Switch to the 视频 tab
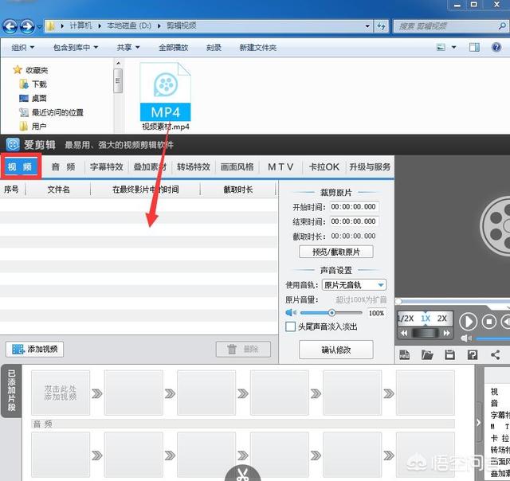 point(20,166)
